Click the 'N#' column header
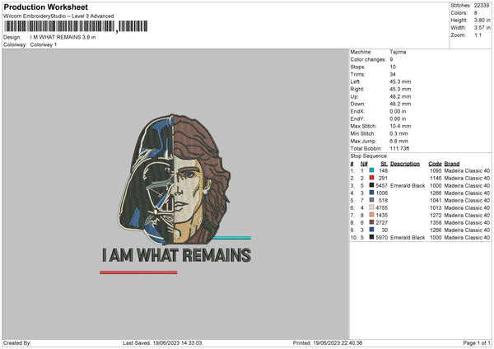 (x=364, y=164)
